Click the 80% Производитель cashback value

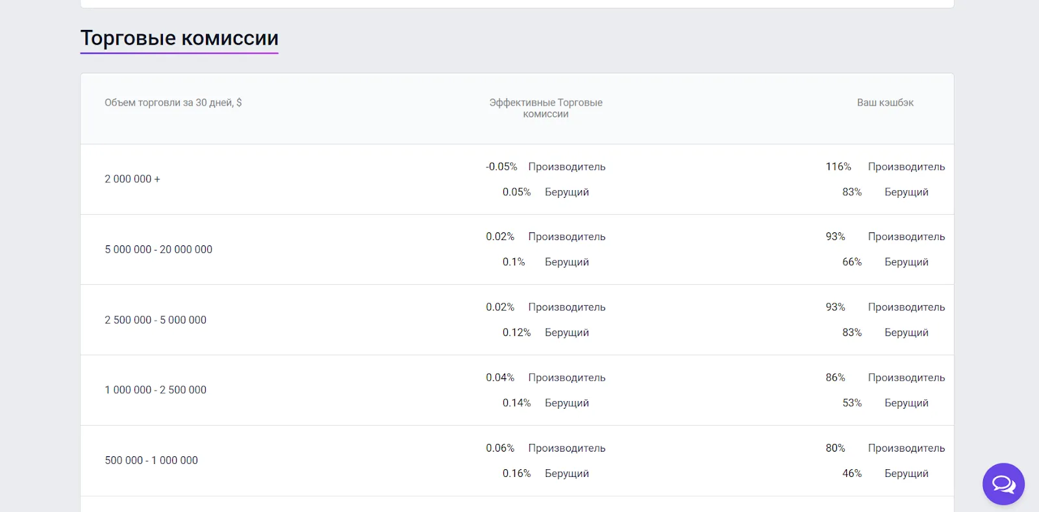[836, 448]
